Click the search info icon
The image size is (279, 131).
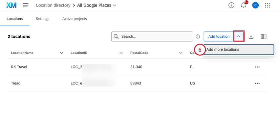click(198, 37)
